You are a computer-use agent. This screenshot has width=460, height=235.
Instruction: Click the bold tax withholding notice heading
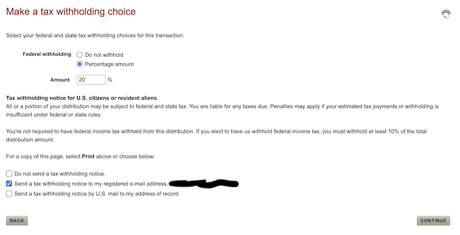coord(81,98)
